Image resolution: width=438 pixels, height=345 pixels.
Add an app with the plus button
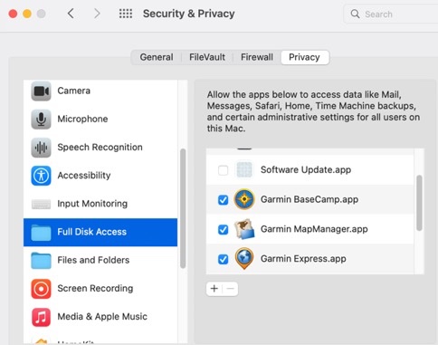[214, 289]
